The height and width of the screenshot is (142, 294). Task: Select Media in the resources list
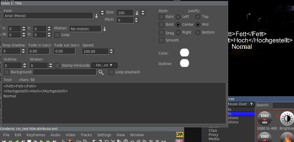coord(214,139)
